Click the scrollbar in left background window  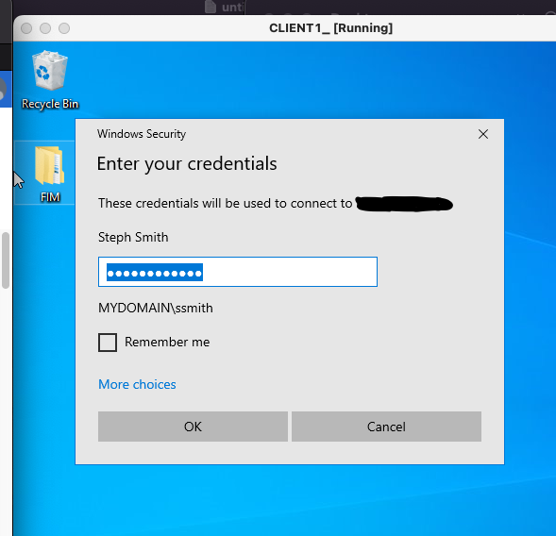point(6,260)
